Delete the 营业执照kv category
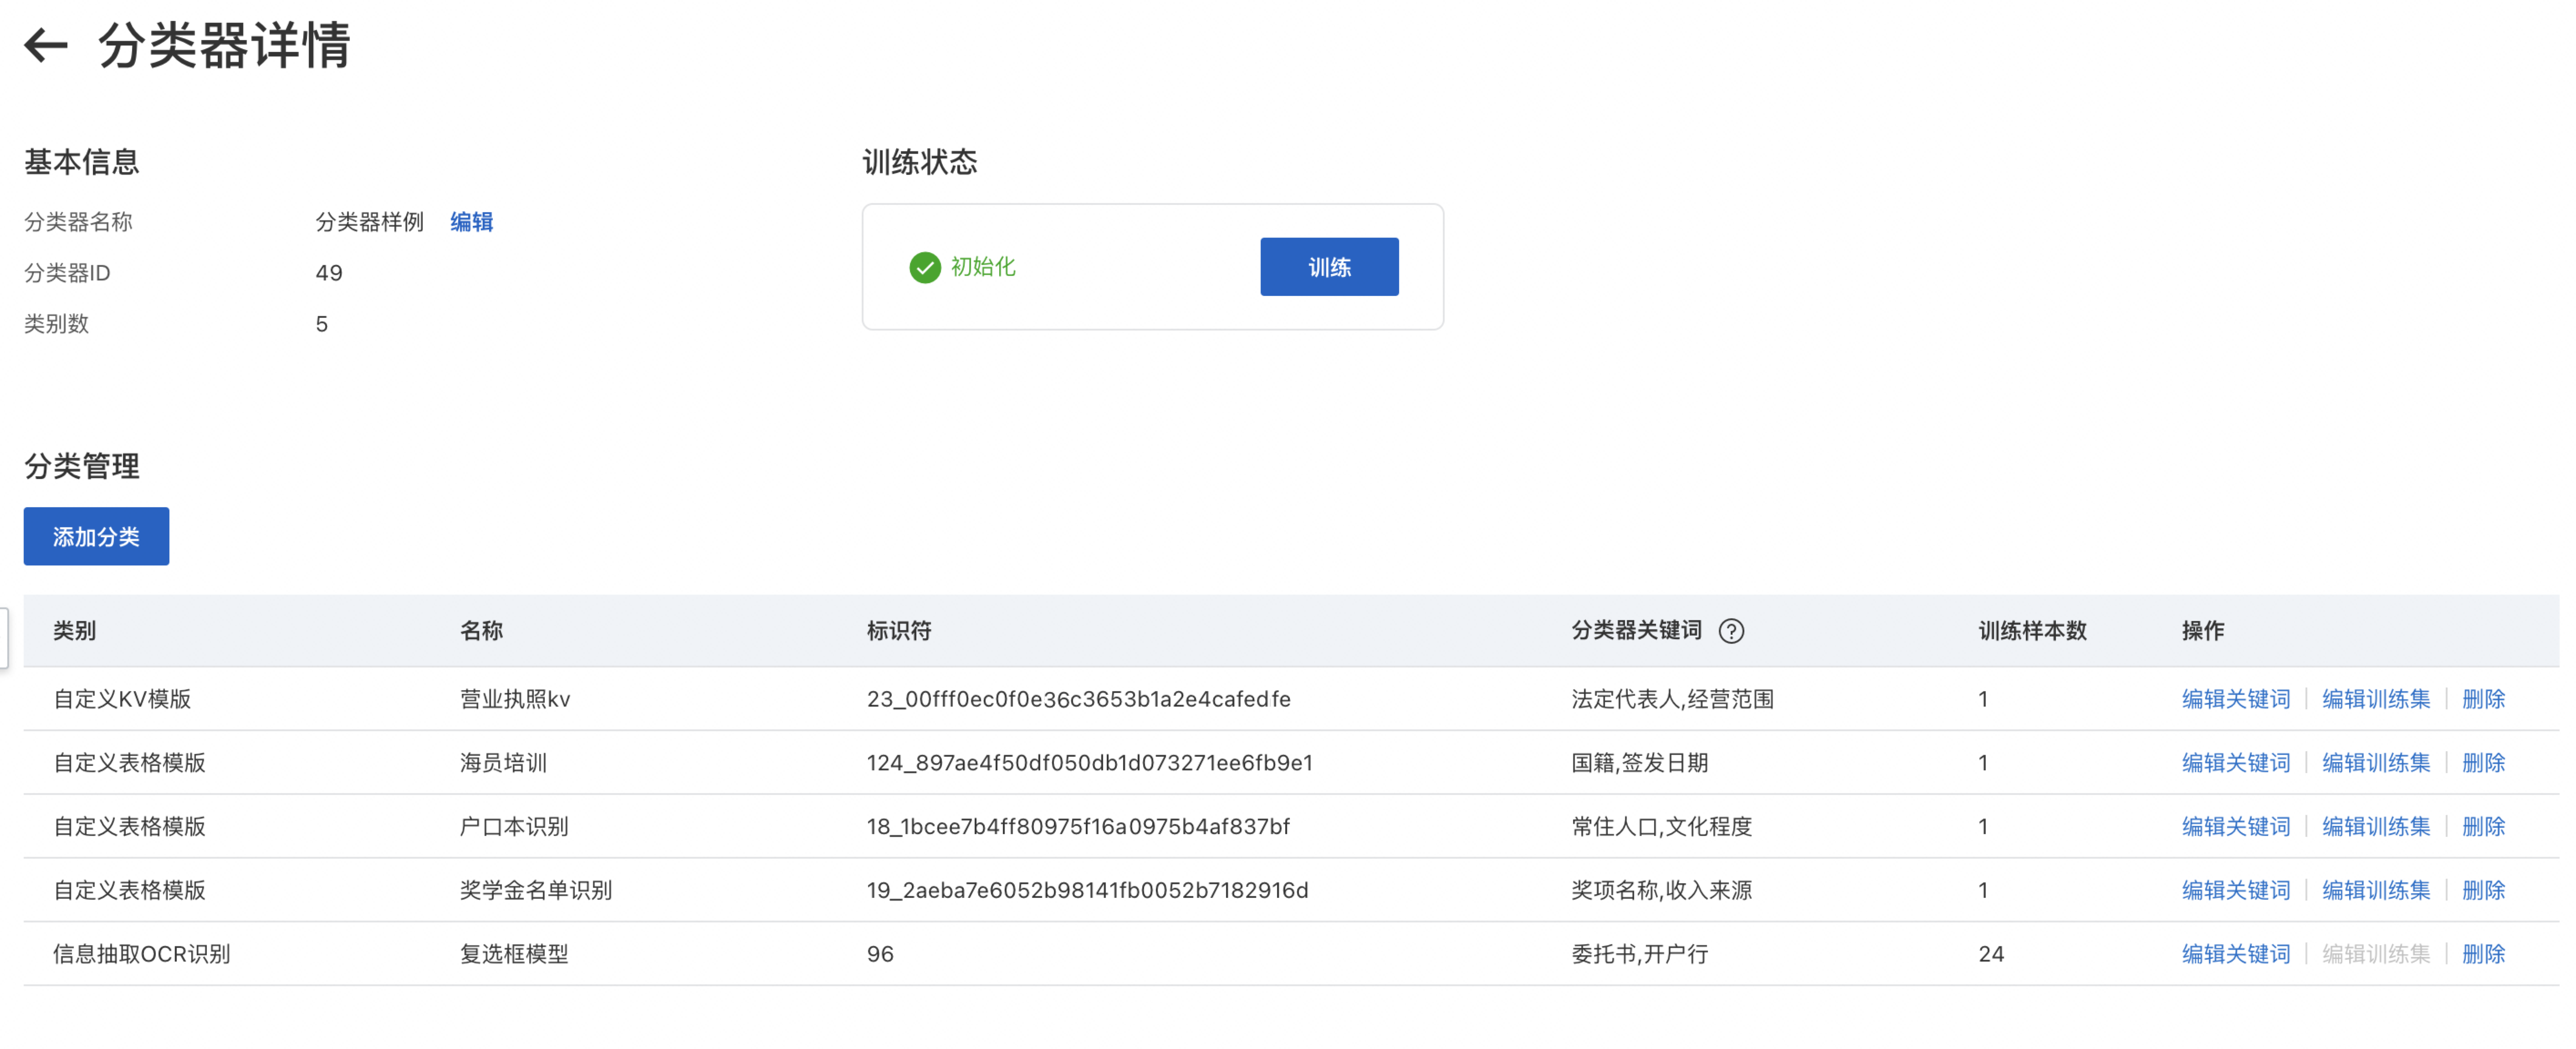This screenshot has width=2576, height=1049. [2483, 699]
